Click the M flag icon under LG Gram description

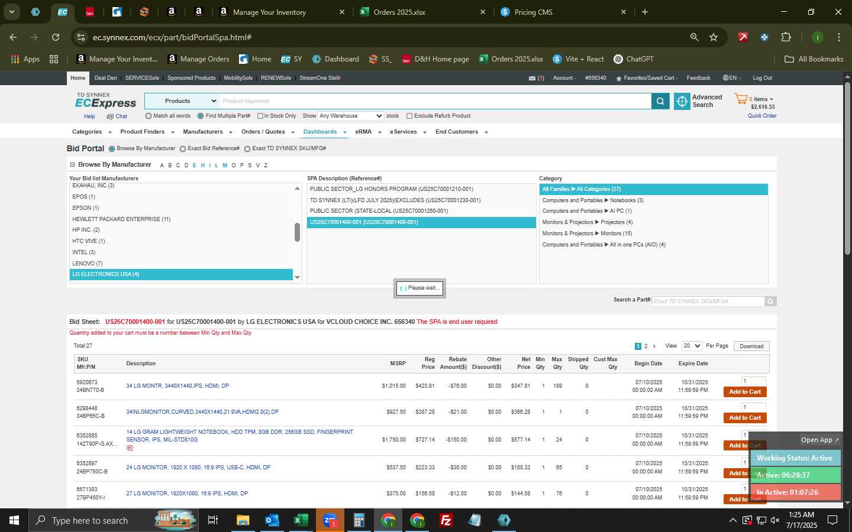pyautogui.click(x=130, y=448)
